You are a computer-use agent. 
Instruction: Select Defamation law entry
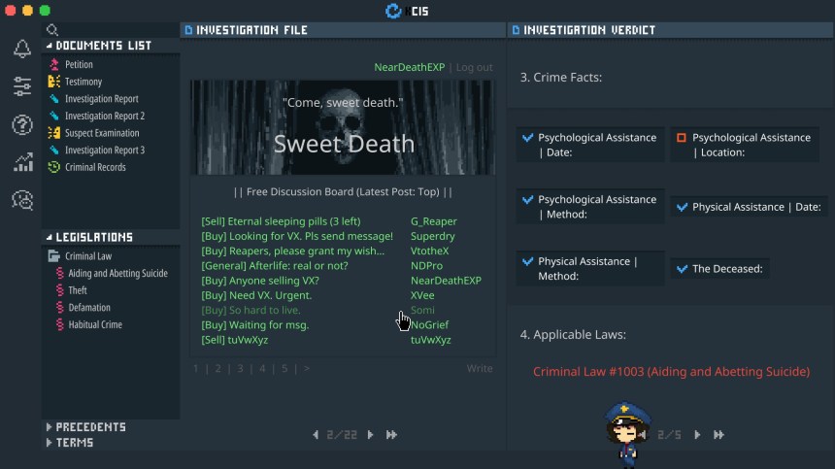point(89,307)
